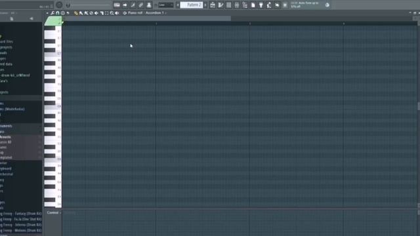The height and width of the screenshot is (236, 420).
Task: Open the Pattern 2 selector
Action: tap(191, 5)
